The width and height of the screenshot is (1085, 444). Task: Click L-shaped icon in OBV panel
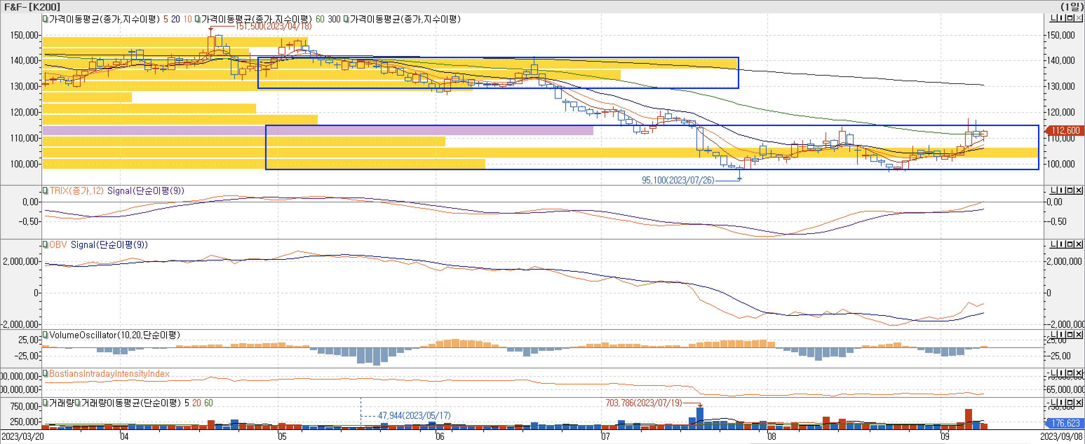point(1054,244)
